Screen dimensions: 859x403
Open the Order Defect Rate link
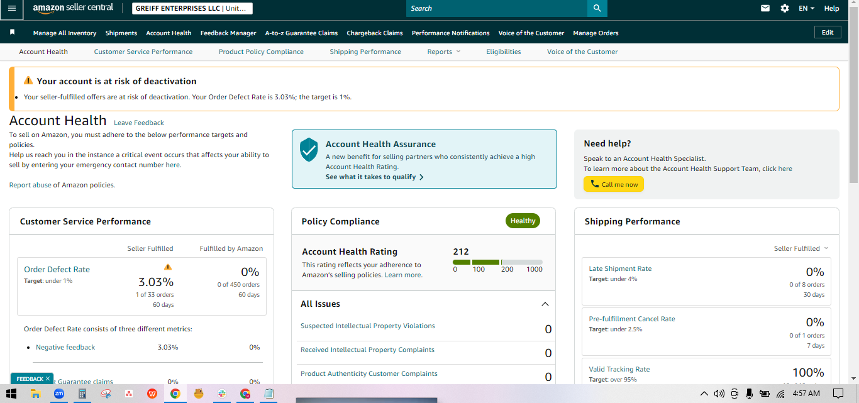click(57, 269)
